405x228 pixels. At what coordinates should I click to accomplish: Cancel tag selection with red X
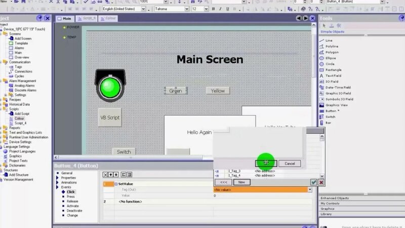tap(321, 182)
